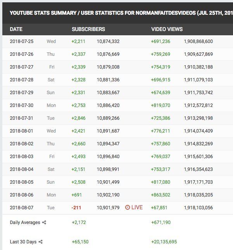Viewport: 233px width, 250px height.
Task: Click the +863,502 video views gain
Action: click(x=161, y=195)
